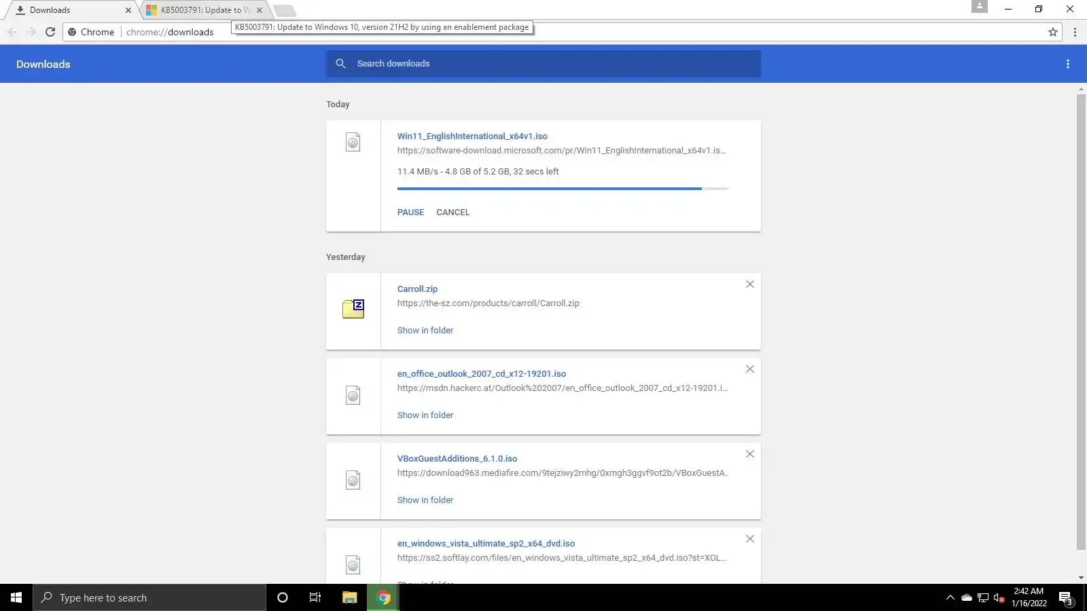Screen dimensions: 1087x611
Task: Open the taskbar clock and date
Action: point(1029,597)
